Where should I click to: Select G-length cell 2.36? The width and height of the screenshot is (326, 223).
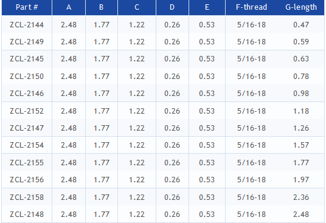tap(301, 197)
